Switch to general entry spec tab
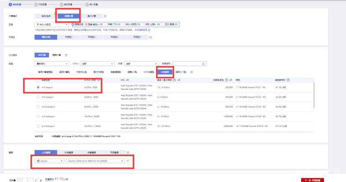The height and width of the screenshot is (182, 346). click(x=181, y=72)
